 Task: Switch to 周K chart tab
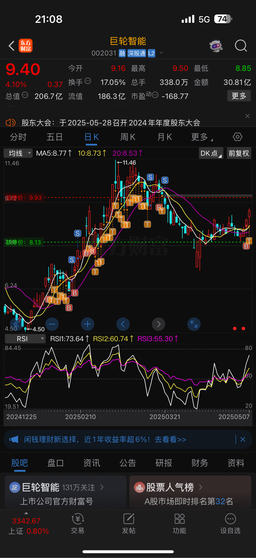pyautogui.click(x=128, y=137)
